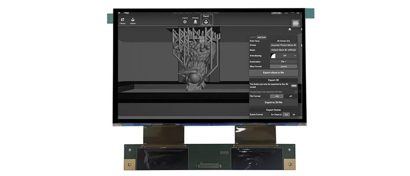Image resolution: width=410 pixels, height=176 pixels.
Task: Select the Export mode icon
Action: (x=206, y=20)
